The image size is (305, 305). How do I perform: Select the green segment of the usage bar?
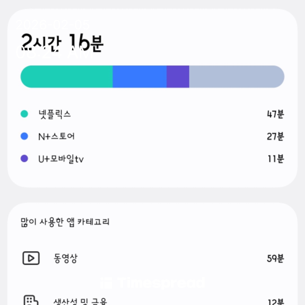tap(67, 77)
